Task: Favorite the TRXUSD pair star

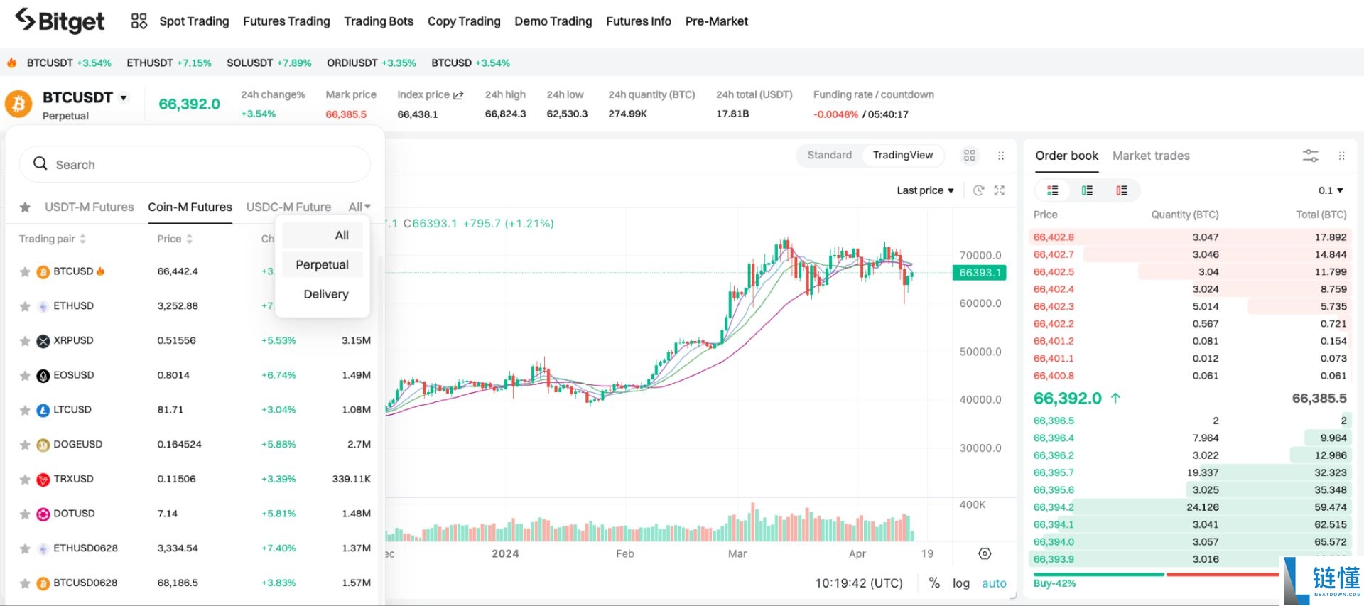Action: [x=25, y=480]
